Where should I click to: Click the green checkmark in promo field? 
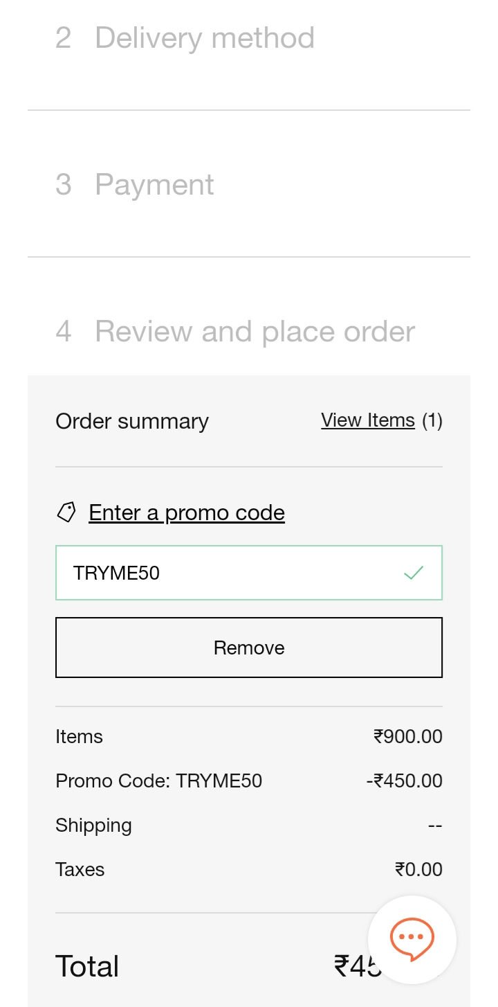click(x=414, y=573)
